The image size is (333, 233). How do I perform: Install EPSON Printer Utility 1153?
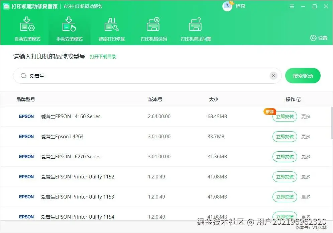tap(285, 197)
